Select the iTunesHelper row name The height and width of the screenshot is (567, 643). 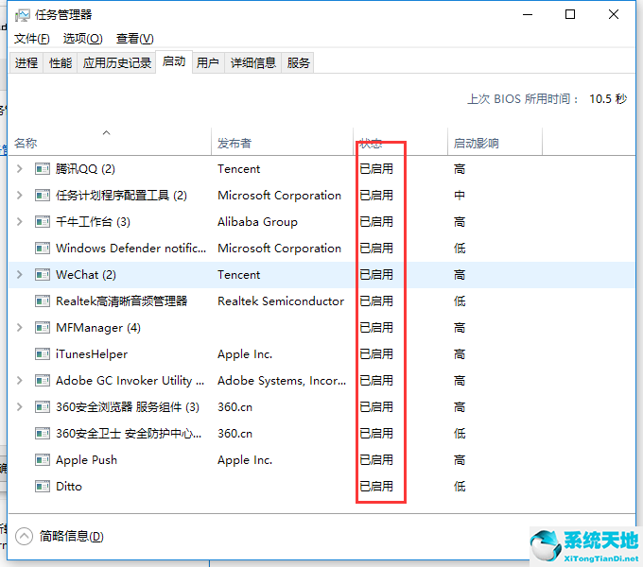(x=92, y=354)
